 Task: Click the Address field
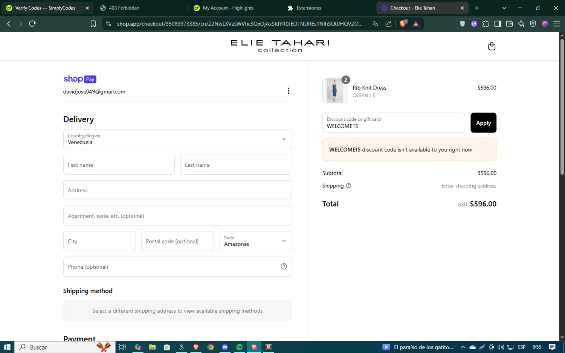point(177,190)
